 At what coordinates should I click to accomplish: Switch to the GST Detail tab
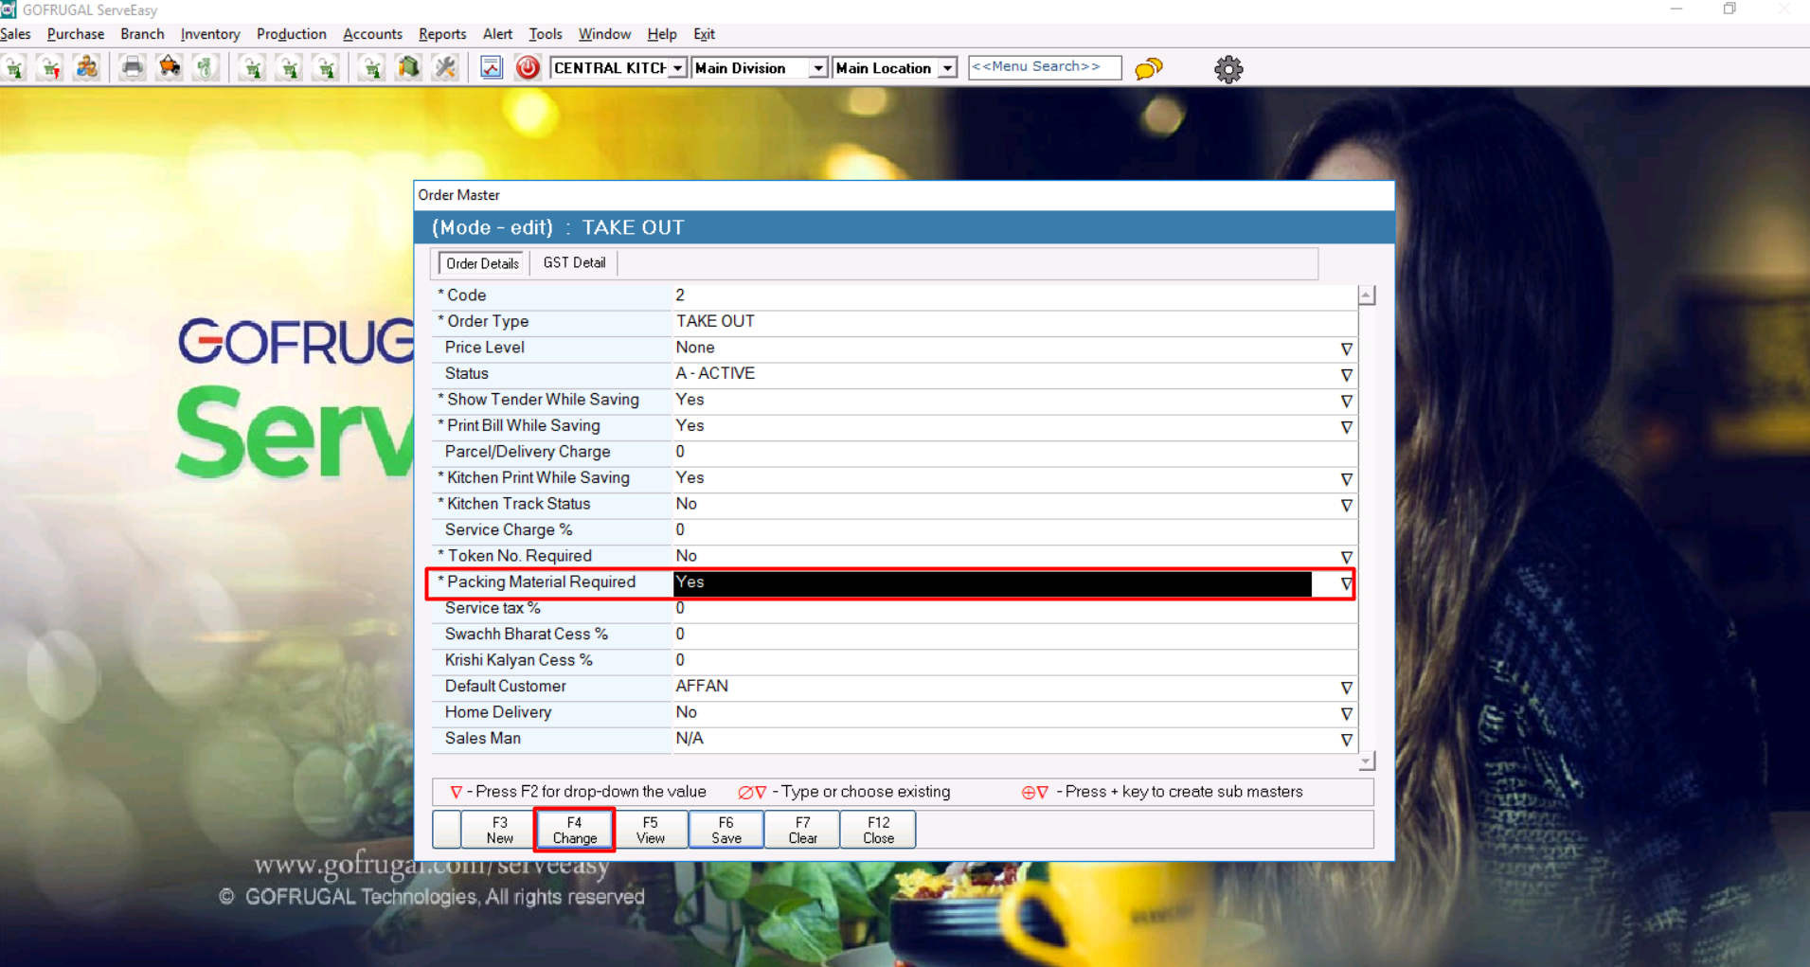pos(574,263)
